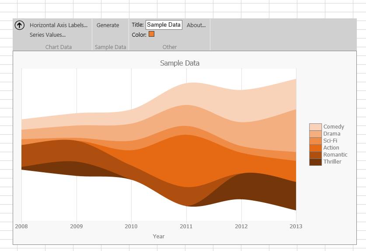Viewport: 366px width, 251px height.
Task: Click into the chart Title text field
Action: [164, 25]
